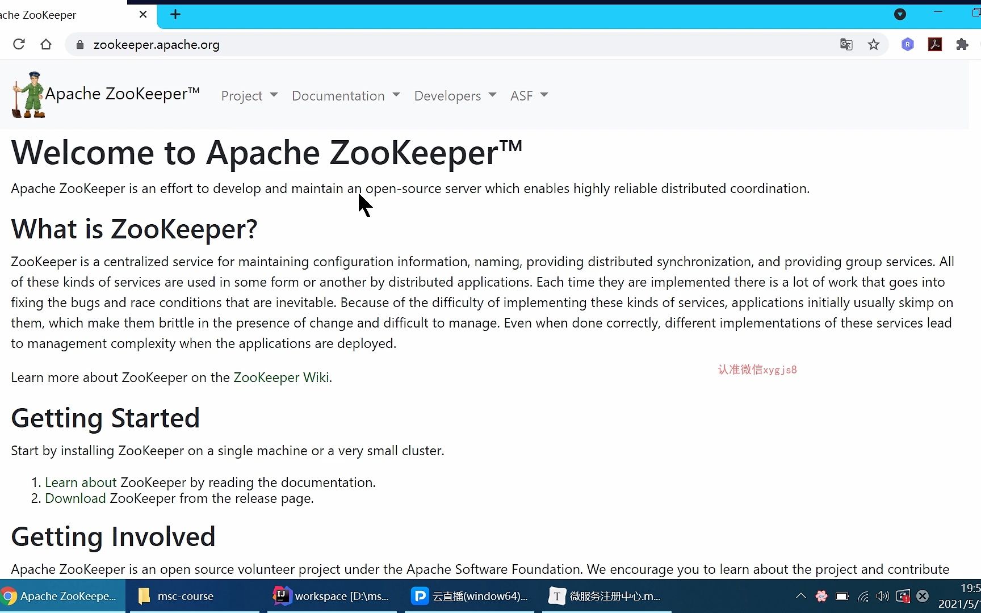Open the taskbar clock and date
Screen dimensions: 981x613
[959, 596]
